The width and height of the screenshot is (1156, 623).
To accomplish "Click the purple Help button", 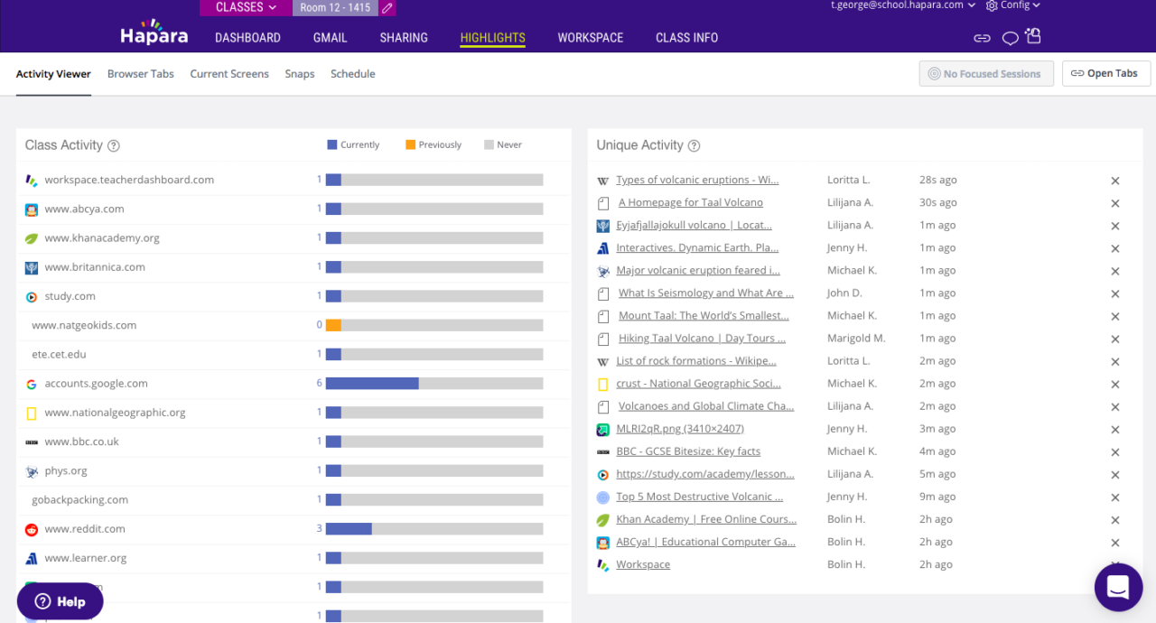I will pyautogui.click(x=60, y=601).
